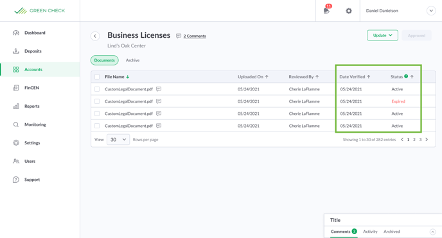Open the Activity tab in Title panel
442x238 pixels.
pos(370,232)
